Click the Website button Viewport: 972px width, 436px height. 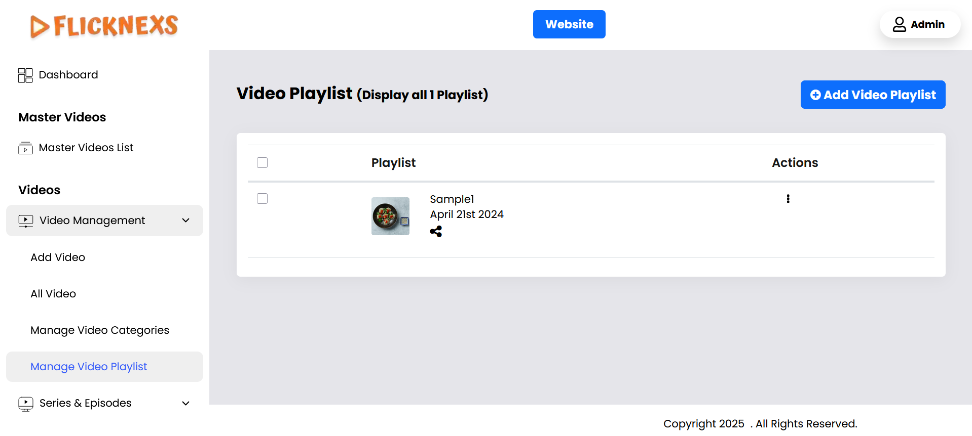tap(569, 24)
